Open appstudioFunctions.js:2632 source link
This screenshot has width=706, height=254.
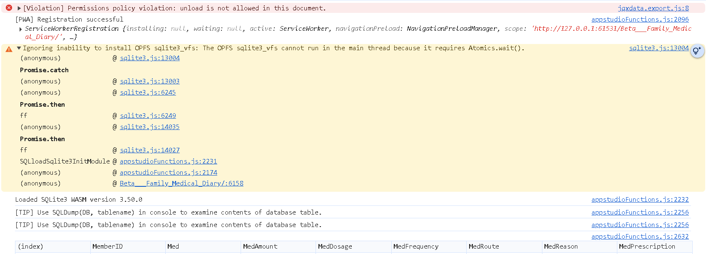coord(640,237)
